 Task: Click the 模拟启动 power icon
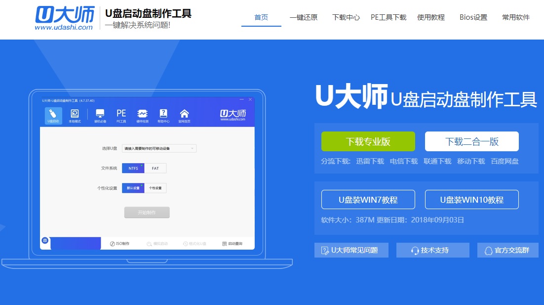click(157, 244)
